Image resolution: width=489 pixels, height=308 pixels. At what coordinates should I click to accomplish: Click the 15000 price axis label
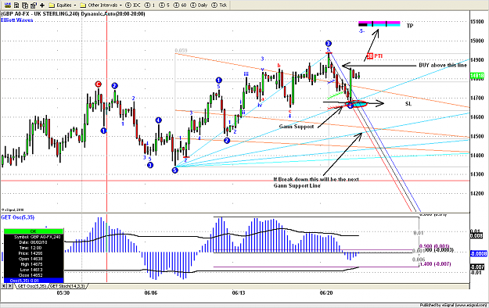click(477, 41)
